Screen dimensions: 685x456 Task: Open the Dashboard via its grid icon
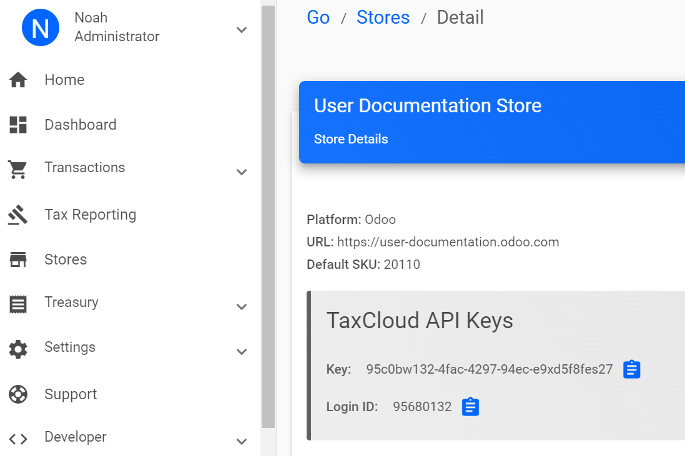(18, 125)
